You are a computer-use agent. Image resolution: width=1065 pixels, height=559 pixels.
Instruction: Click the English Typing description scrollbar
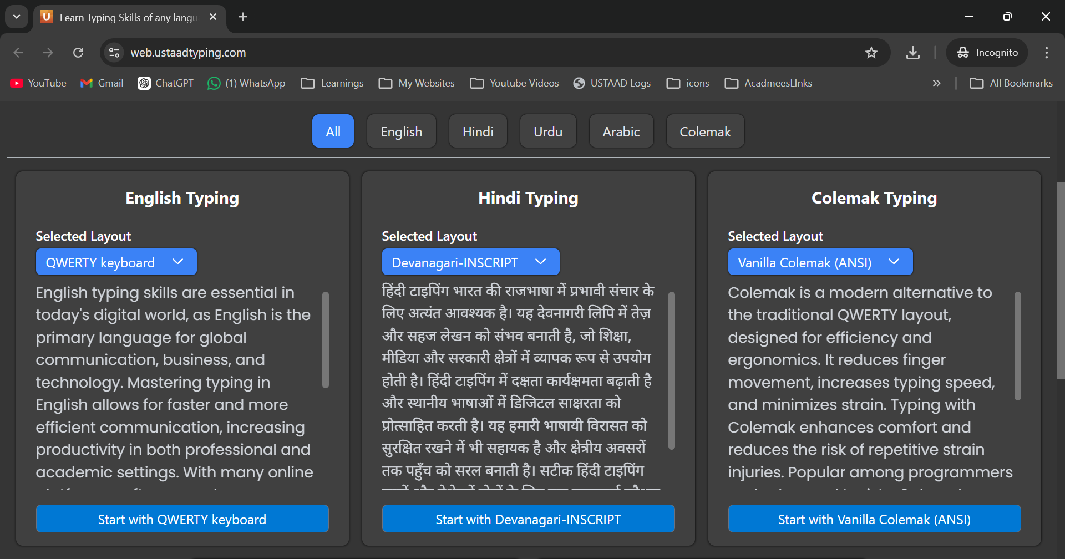tap(326, 339)
